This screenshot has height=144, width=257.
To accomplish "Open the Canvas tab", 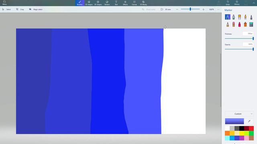I will (134, 3).
